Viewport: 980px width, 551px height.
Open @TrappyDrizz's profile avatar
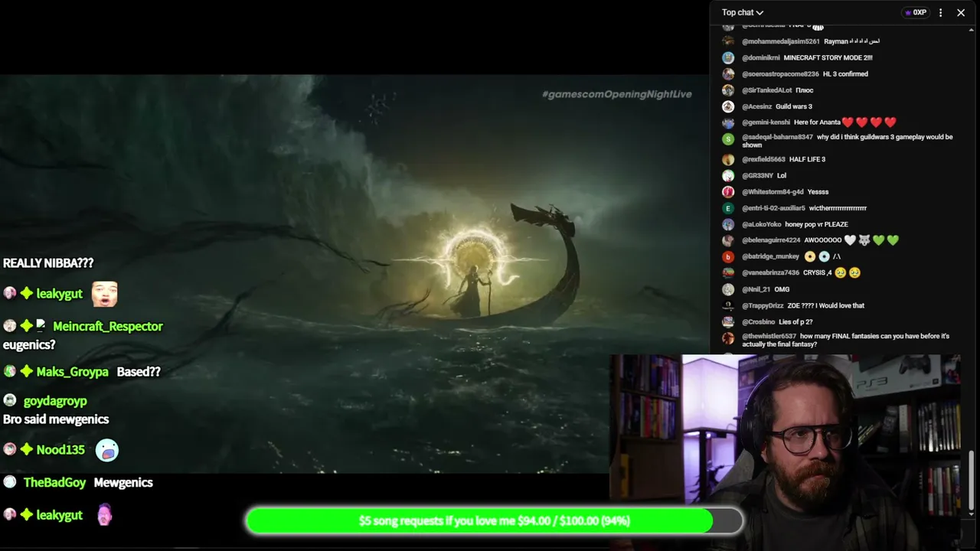[728, 305]
